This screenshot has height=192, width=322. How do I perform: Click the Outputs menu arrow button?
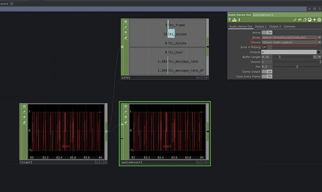pyautogui.click(x=319, y=52)
